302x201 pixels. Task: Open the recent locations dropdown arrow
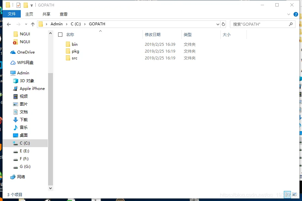tap(26, 24)
